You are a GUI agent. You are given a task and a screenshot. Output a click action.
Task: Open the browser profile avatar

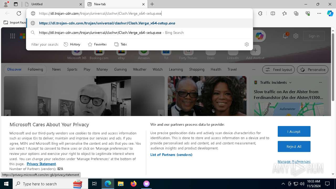pyautogui.click(x=6, y=4)
